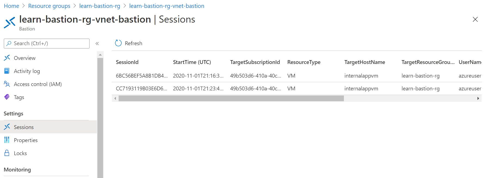Open learn-bastion-rg breadcrumb link
This screenshot has width=484, height=178.
click(100, 6)
